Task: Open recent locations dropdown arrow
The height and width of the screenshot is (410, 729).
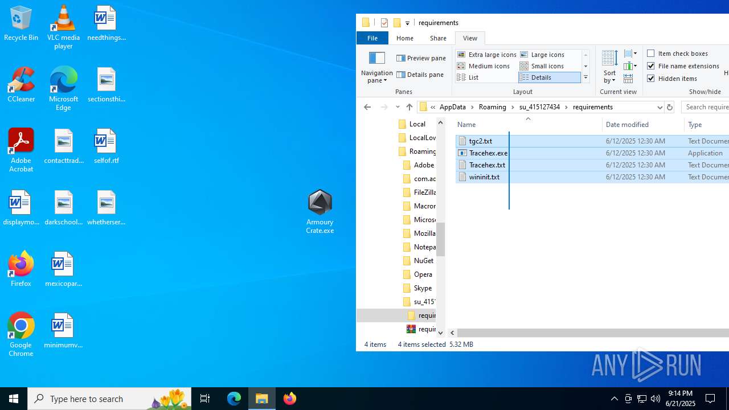Action: (x=398, y=107)
